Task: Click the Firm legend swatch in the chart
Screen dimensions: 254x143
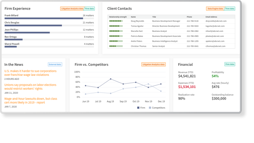Action: click(x=138, y=108)
